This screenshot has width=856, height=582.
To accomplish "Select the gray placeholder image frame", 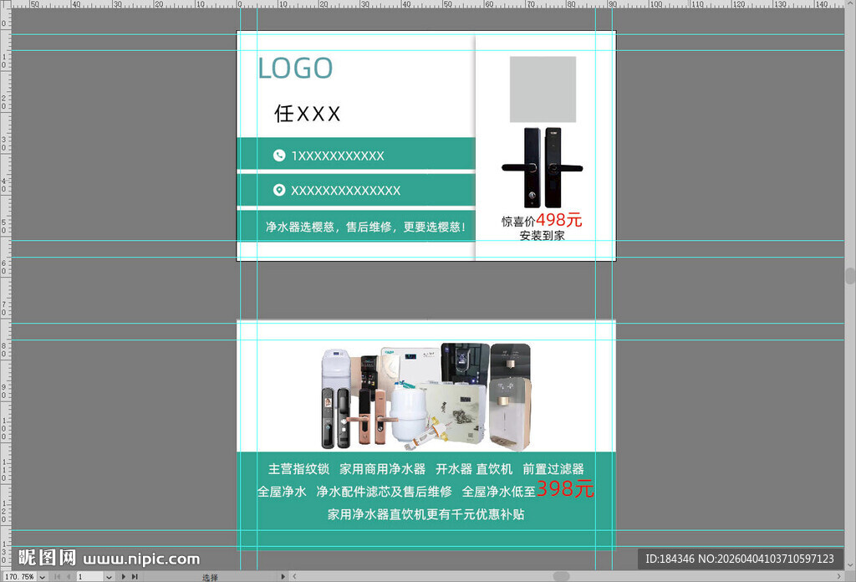I will coord(544,89).
